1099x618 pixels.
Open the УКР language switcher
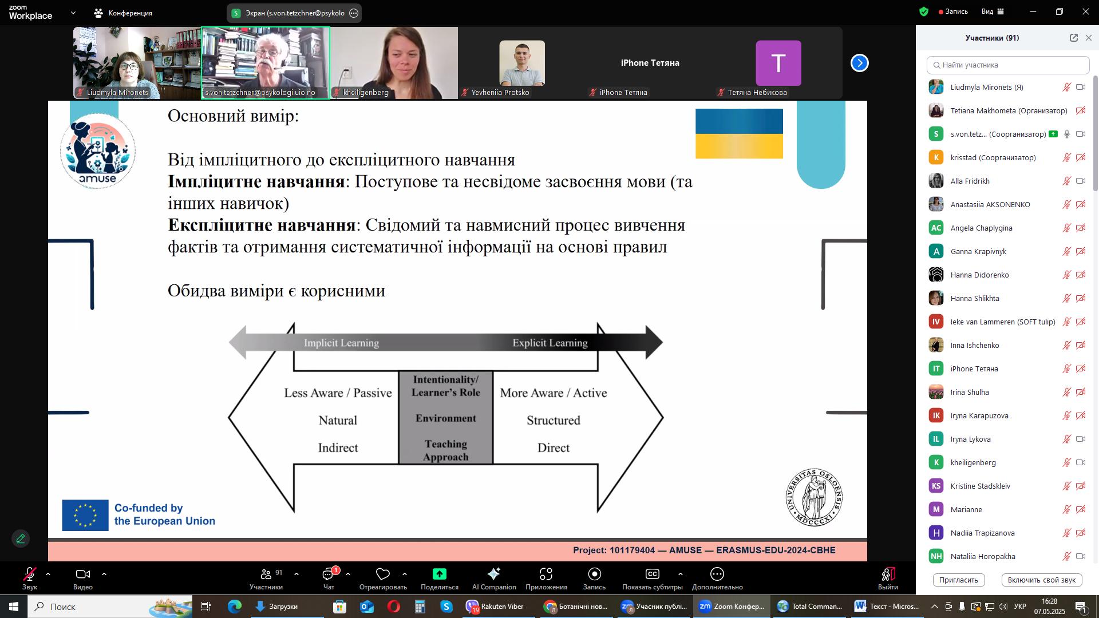1019,607
